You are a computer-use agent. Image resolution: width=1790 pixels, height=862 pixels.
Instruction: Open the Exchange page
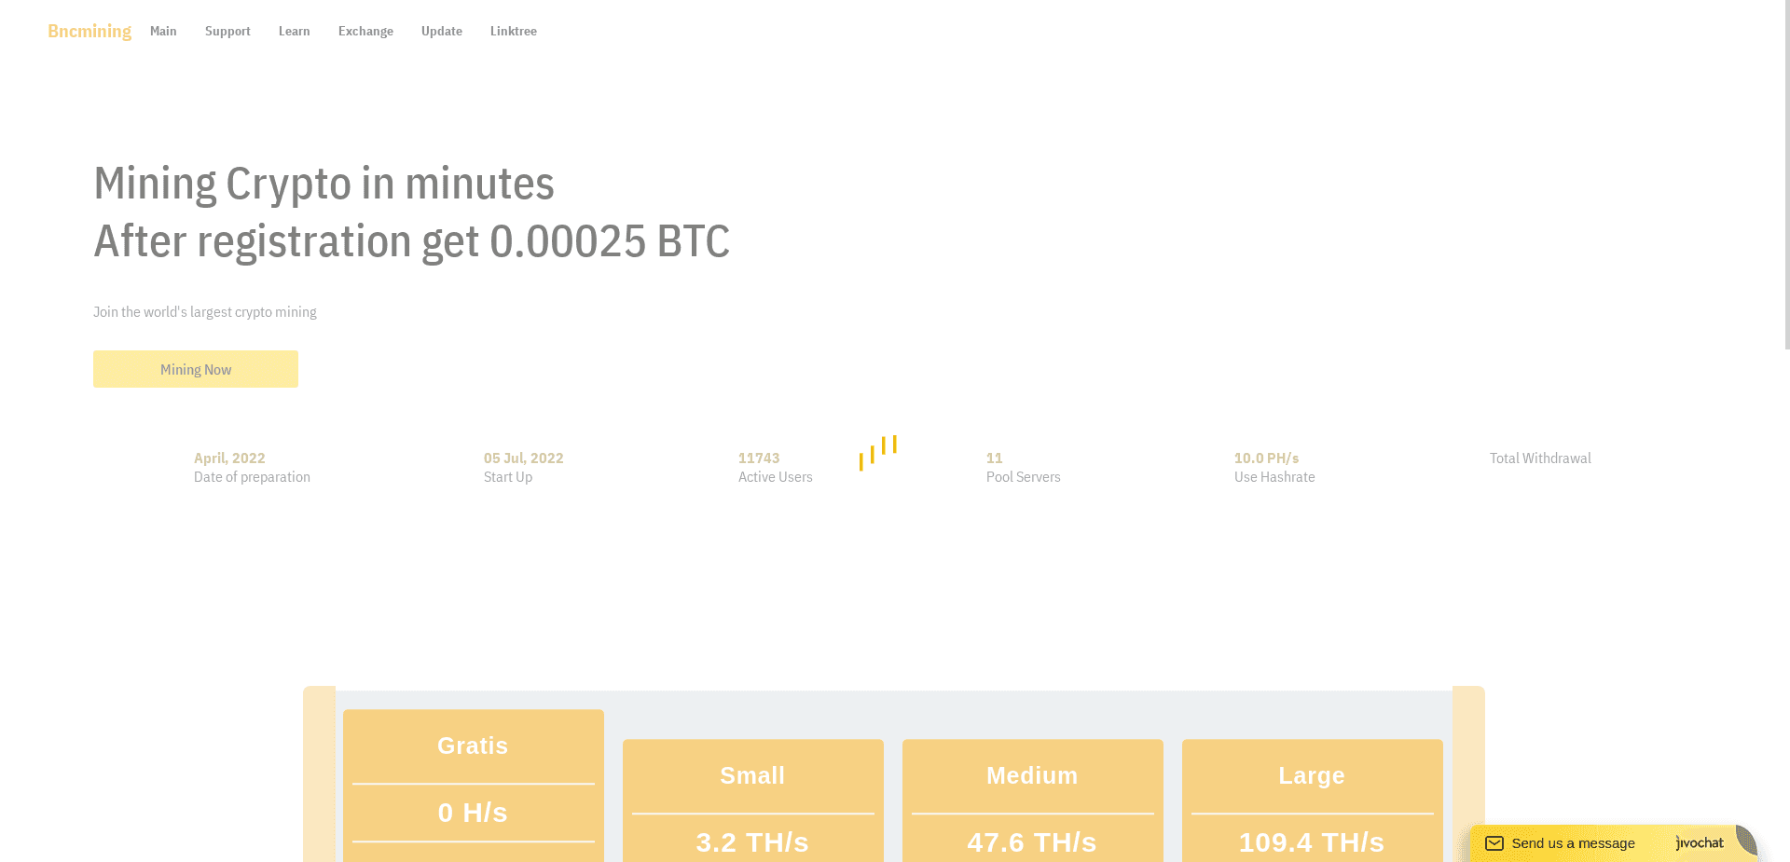pos(365,31)
